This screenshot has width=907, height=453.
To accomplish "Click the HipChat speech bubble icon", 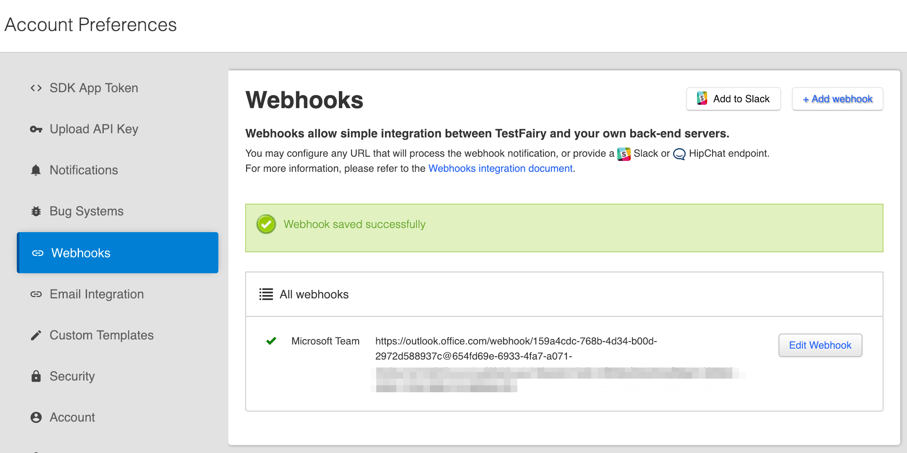I will coord(679,153).
